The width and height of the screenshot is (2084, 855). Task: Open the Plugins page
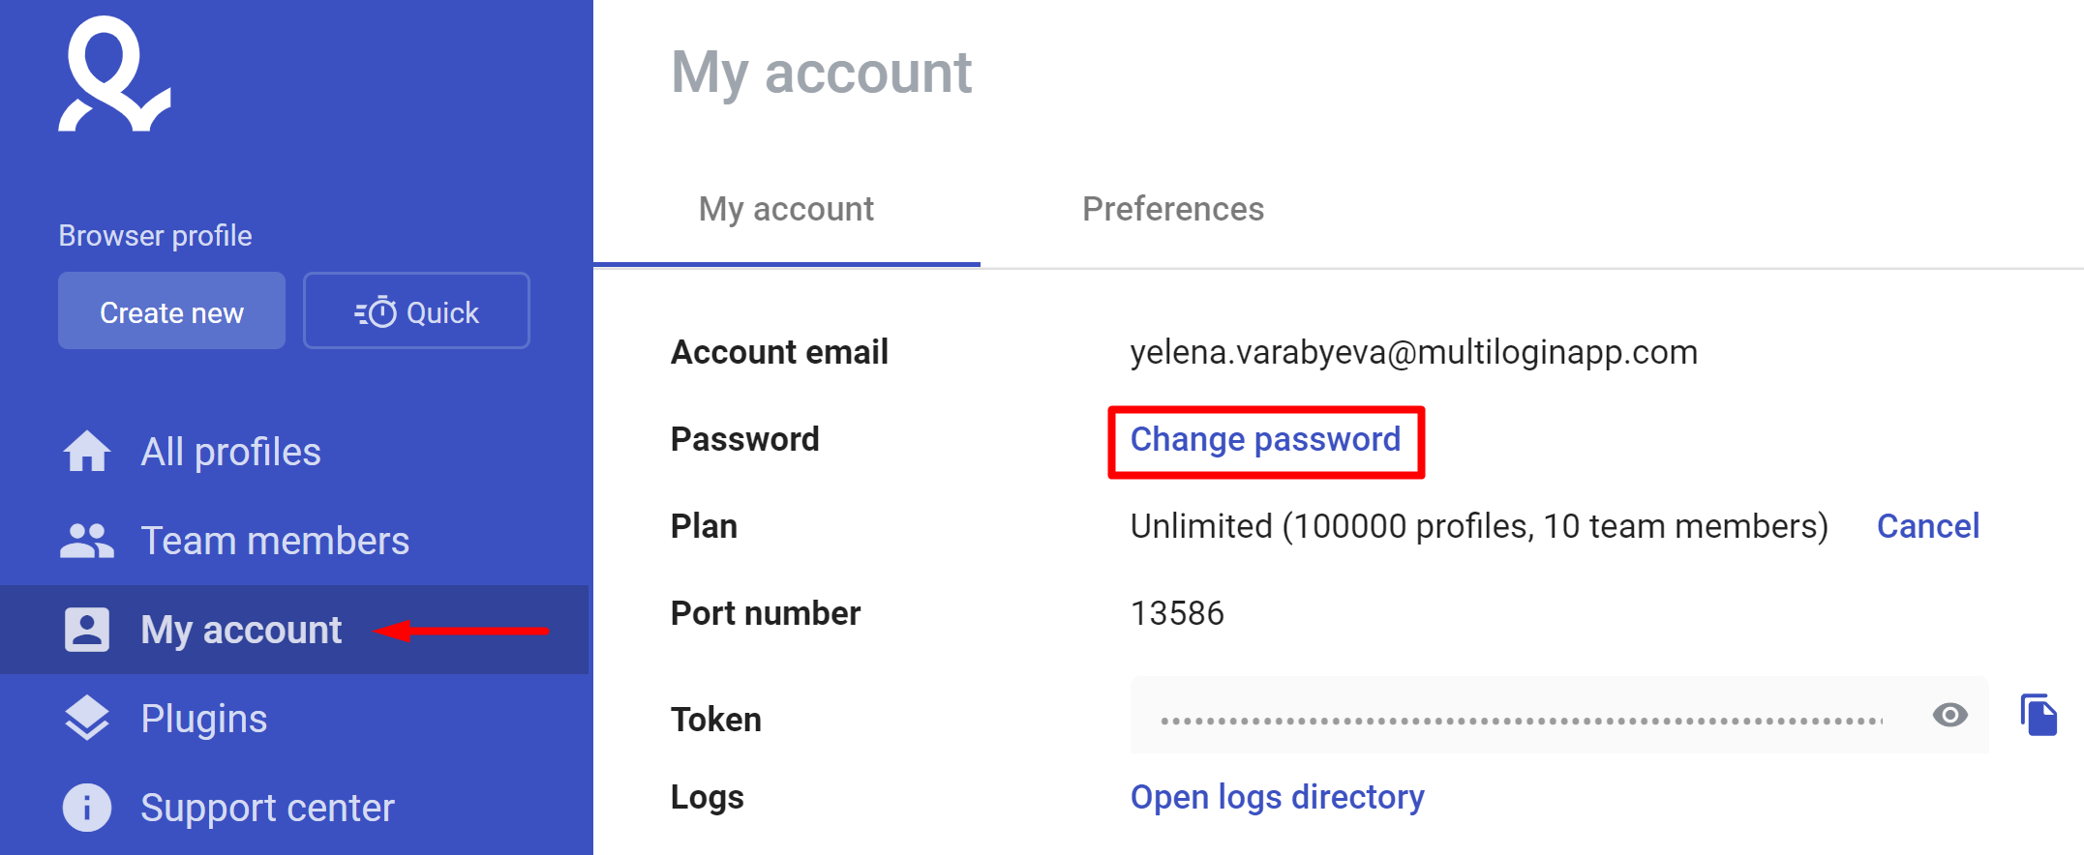coord(203,719)
